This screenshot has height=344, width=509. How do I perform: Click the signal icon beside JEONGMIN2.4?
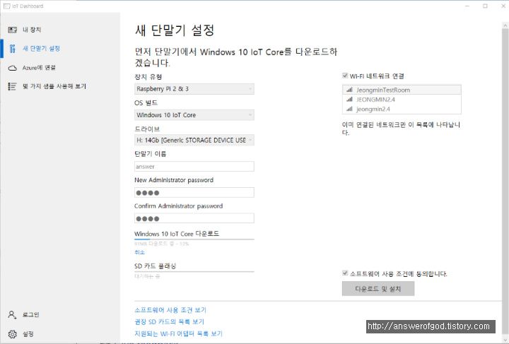(x=349, y=99)
